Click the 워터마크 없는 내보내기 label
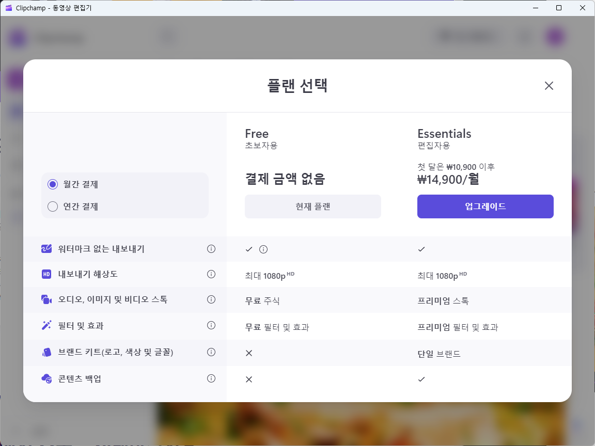The width and height of the screenshot is (595, 446). tap(101, 249)
